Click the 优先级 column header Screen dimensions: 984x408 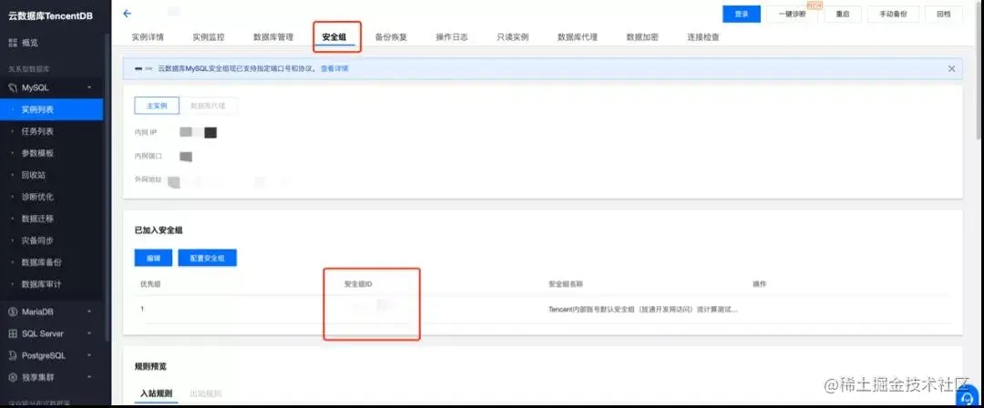[150, 284]
